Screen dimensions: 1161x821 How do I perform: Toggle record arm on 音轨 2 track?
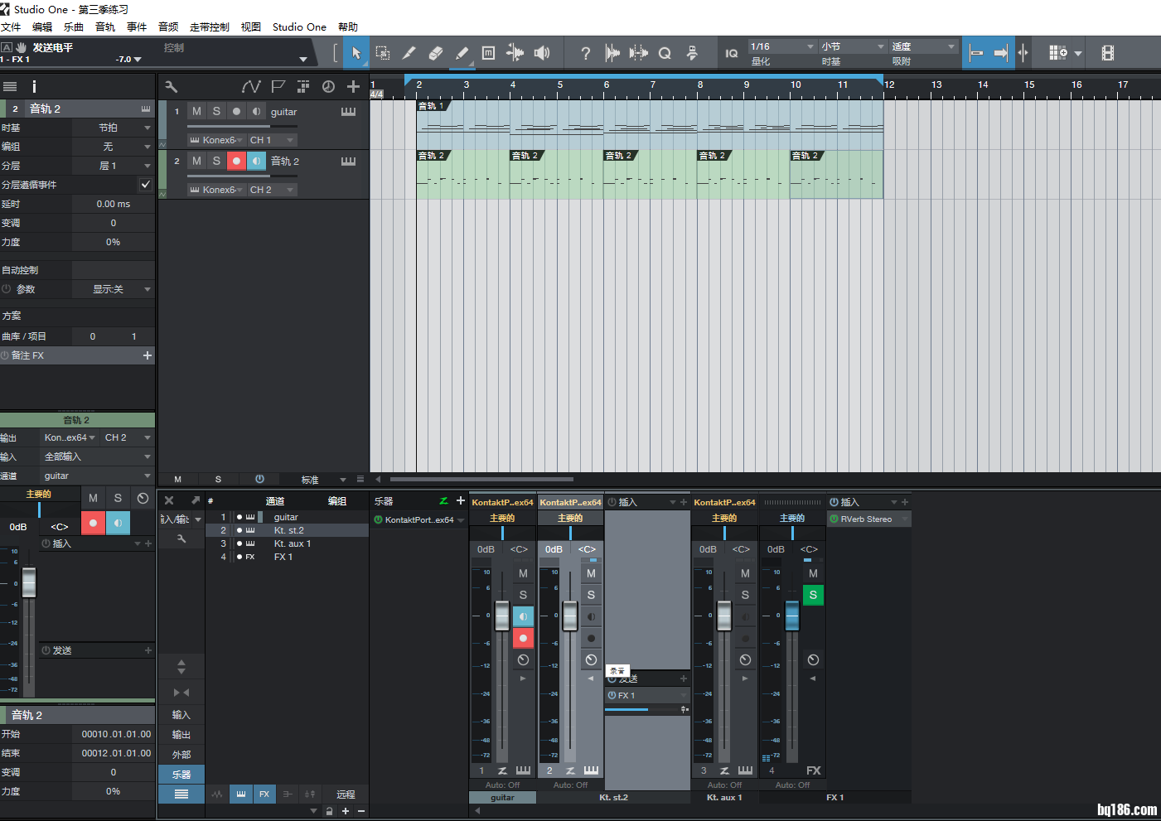236,161
